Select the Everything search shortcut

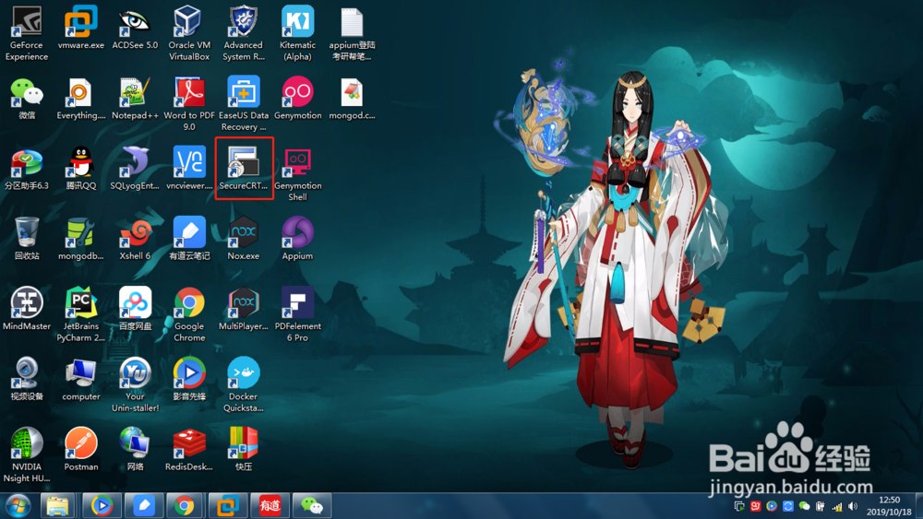coord(80,98)
